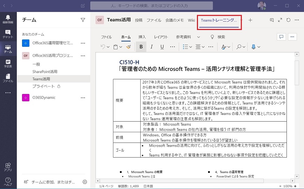Add a new tab with plus icon
304x189 pixels.
click(x=250, y=20)
